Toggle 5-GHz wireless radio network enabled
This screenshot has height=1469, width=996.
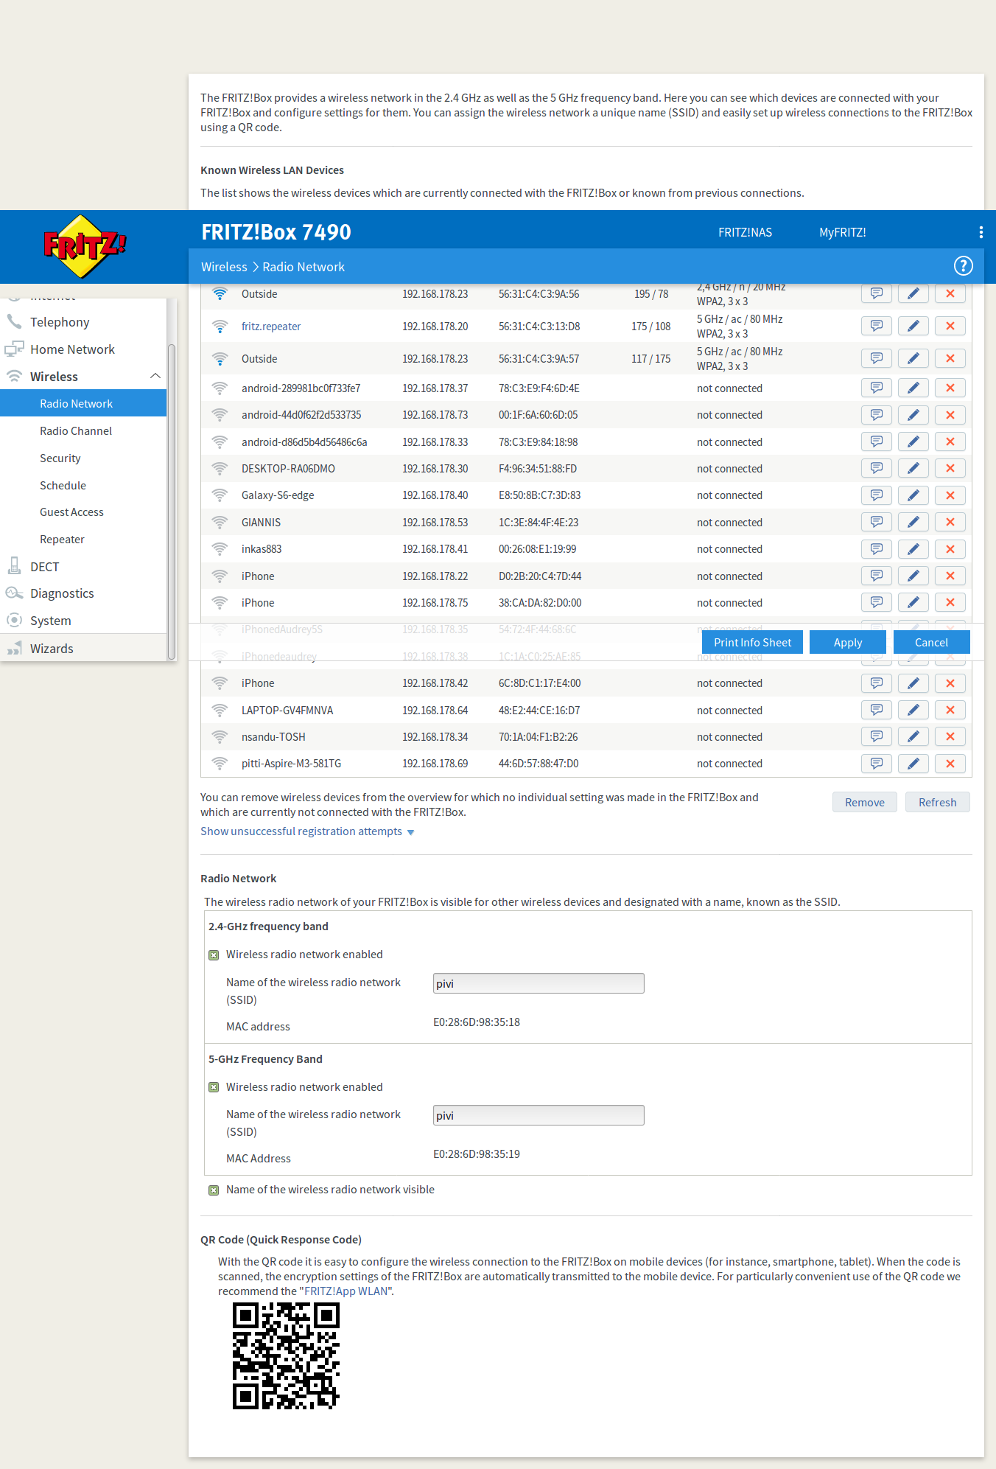pyautogui.click(x=214, y=1087)
